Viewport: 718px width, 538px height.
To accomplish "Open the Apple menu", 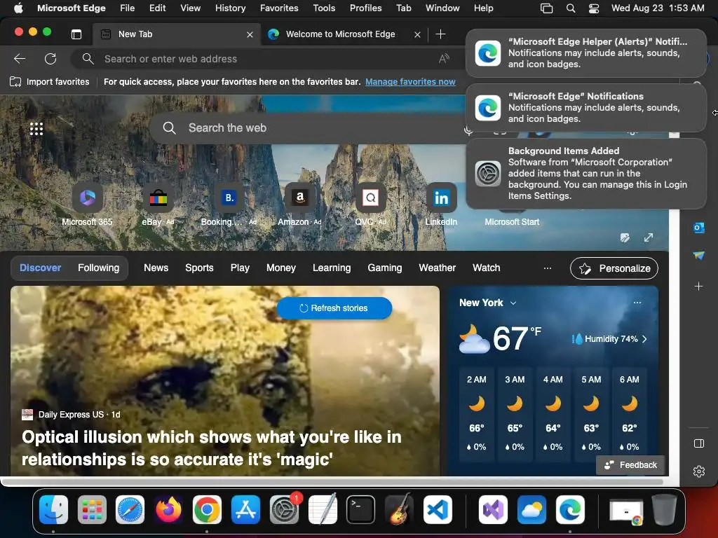I will 18,8.
